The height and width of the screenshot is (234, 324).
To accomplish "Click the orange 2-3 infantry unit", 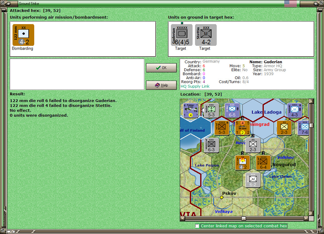I will click(284, 128).
